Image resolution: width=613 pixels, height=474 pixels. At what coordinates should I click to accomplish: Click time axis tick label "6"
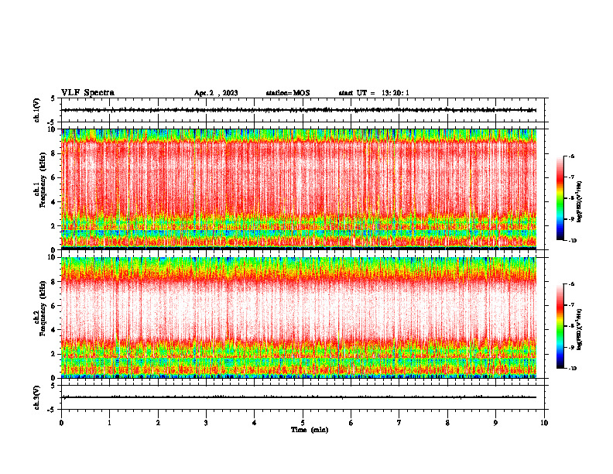351,423
